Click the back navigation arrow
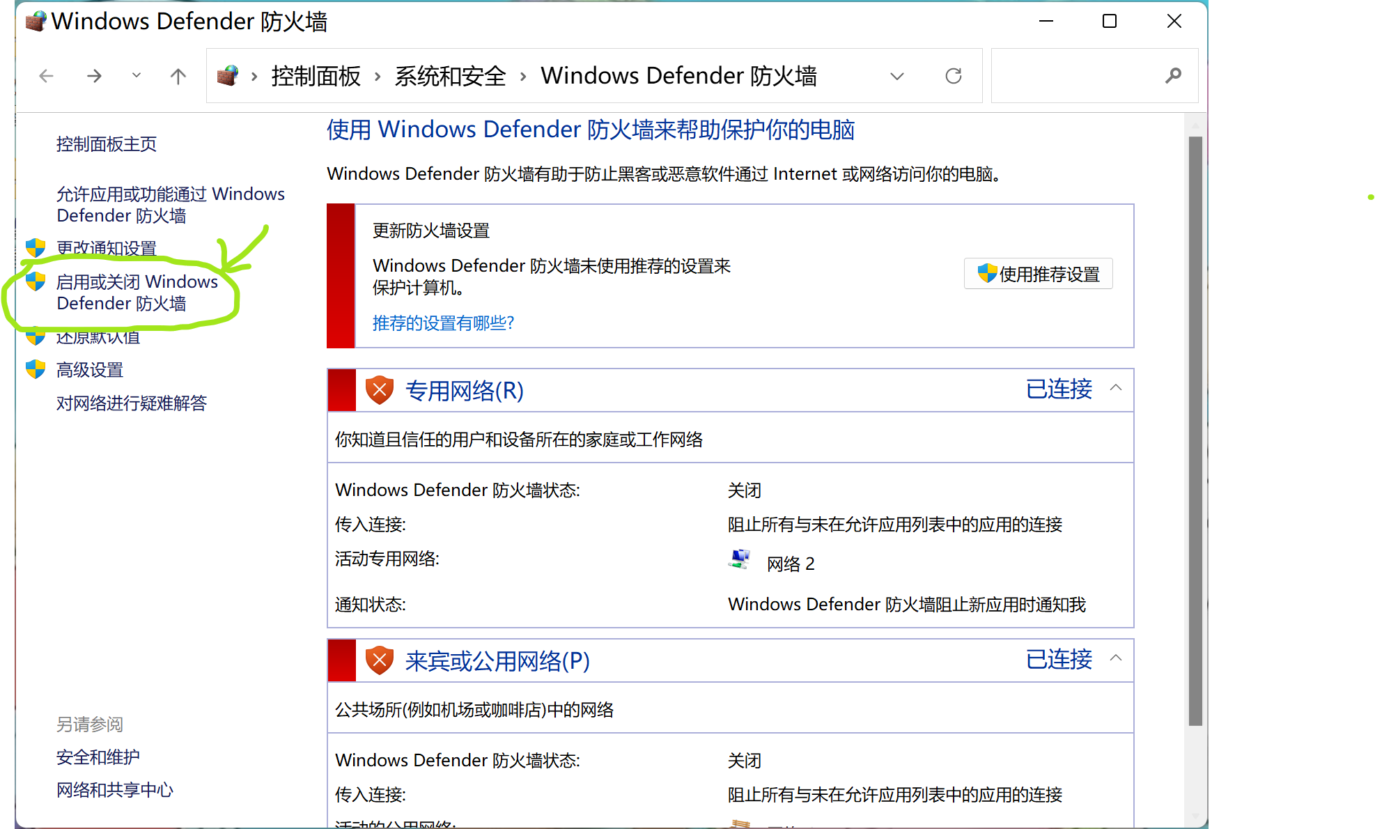Screen dimensions: 1375x829 pos(46,76)
